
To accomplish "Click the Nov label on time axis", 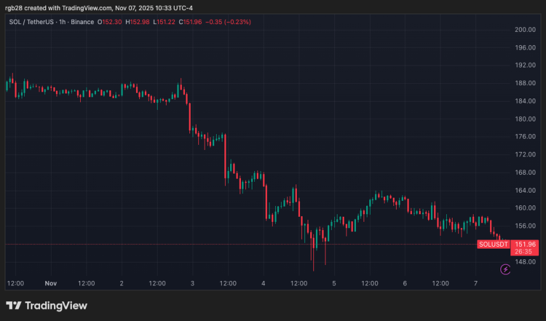I will pos(51,283).
